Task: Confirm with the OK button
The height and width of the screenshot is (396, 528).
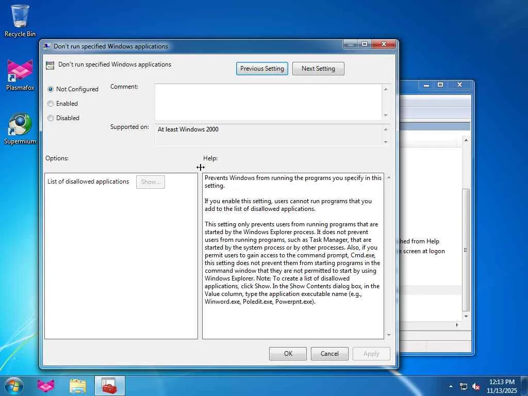Action: click(288, 354)
